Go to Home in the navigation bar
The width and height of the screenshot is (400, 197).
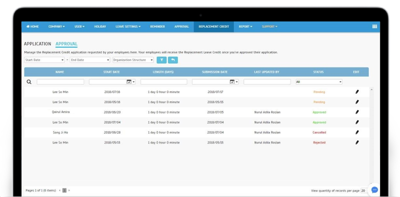[32, 26]
